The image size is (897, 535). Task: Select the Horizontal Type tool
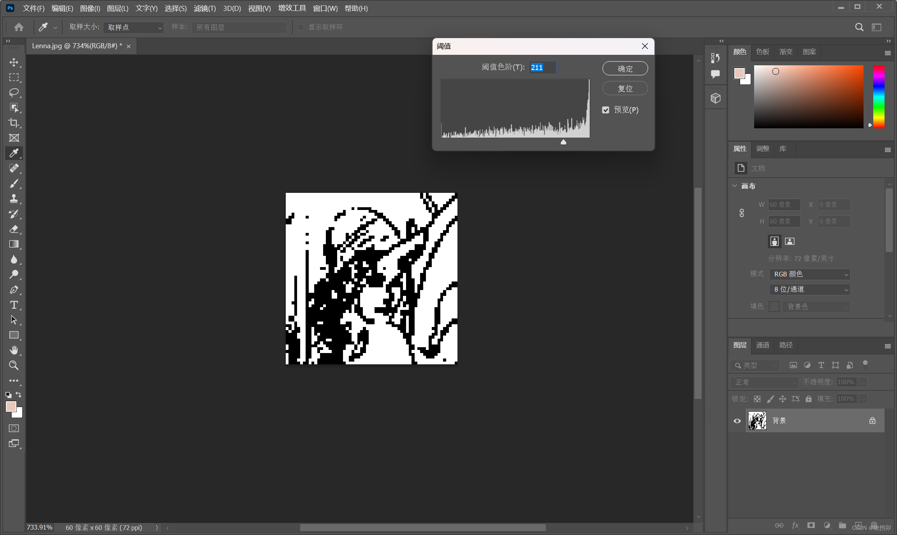pos(14,305)
